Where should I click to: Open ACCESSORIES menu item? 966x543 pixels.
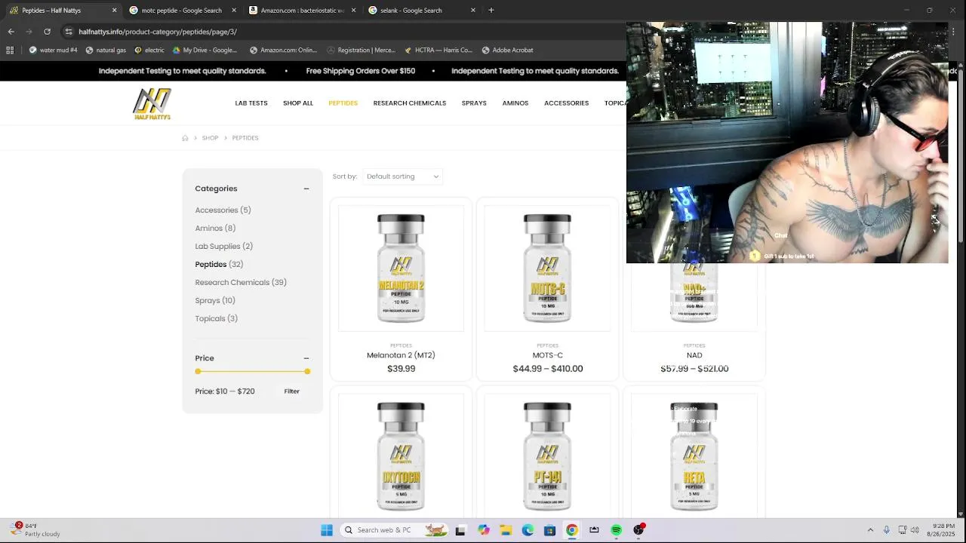tap(566, 103)
